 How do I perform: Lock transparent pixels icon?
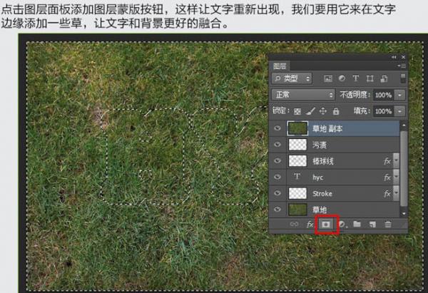297,111
